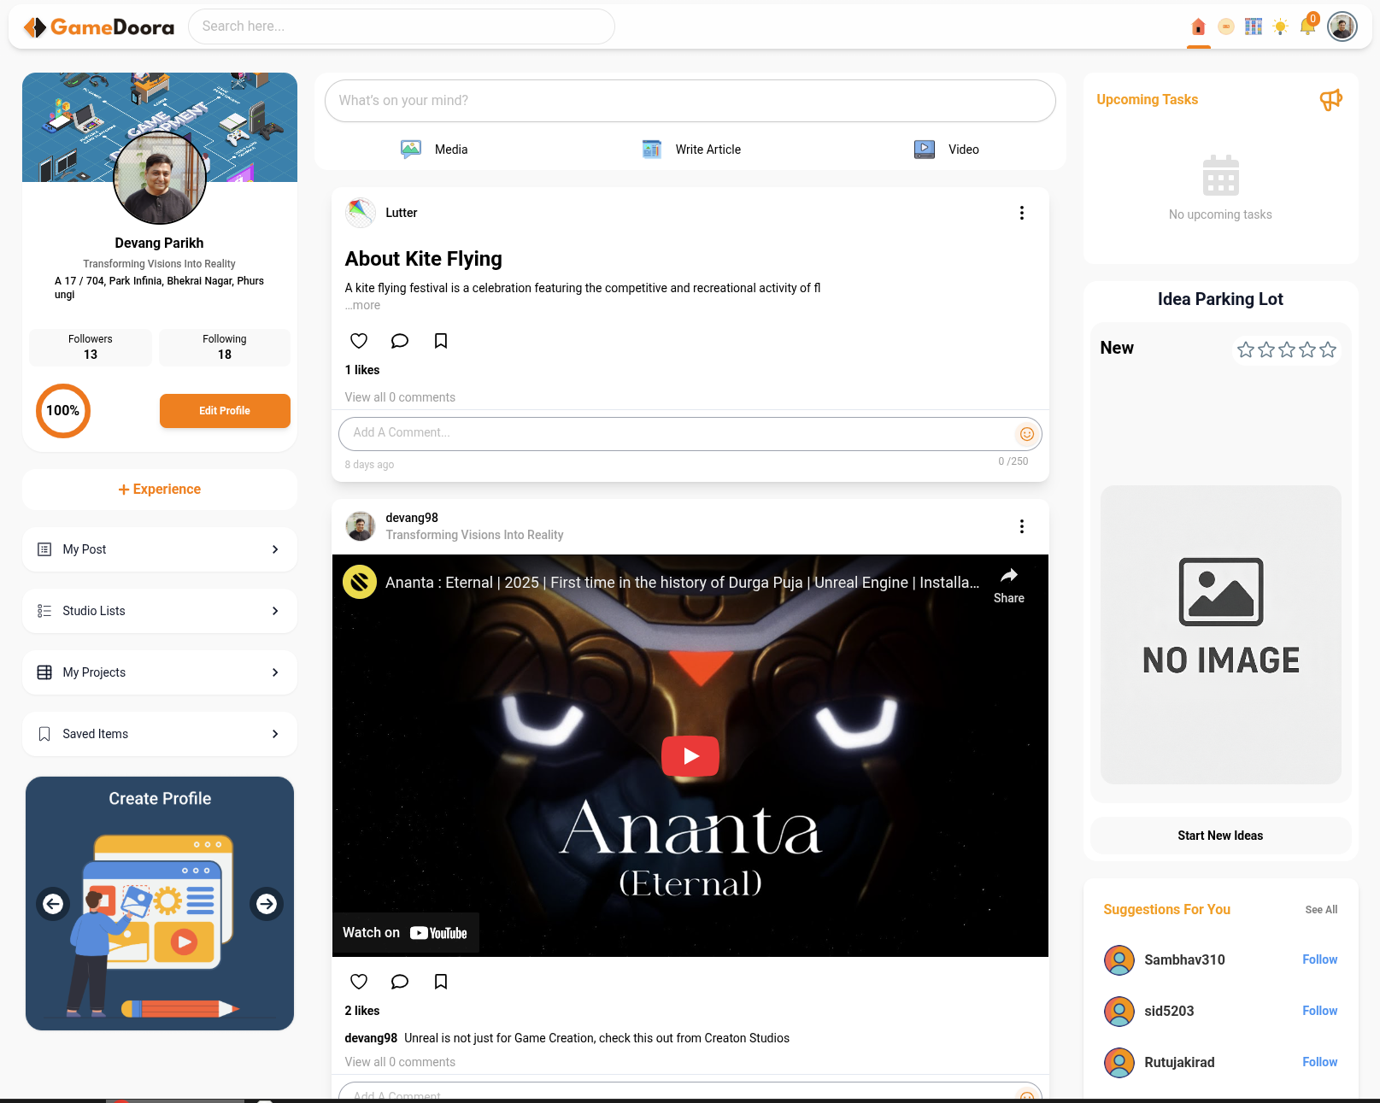The height and width of the screenshot is (1103, 1380).
Task: Open comments on the About Kite Flying post
Action: [399, 341]
